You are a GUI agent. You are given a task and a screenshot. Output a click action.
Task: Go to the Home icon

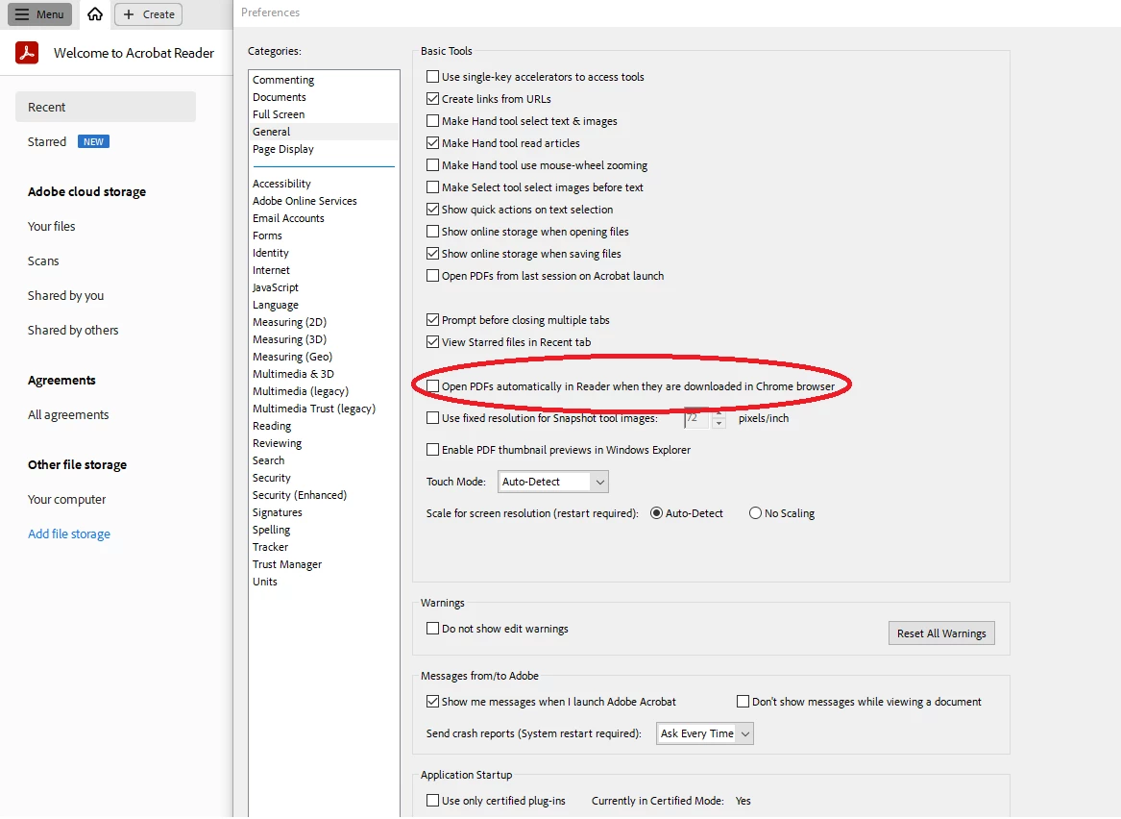coord(95,14)
